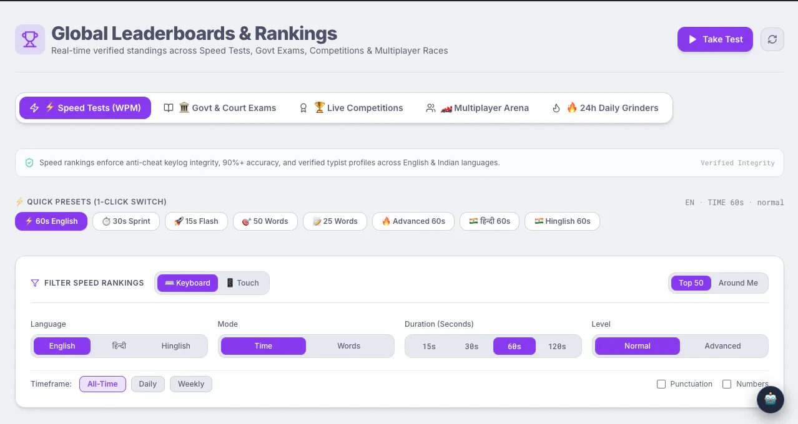798x424 pixels.
Task: Enable the Numbers checkbox
Action: (x=727, y=384)
